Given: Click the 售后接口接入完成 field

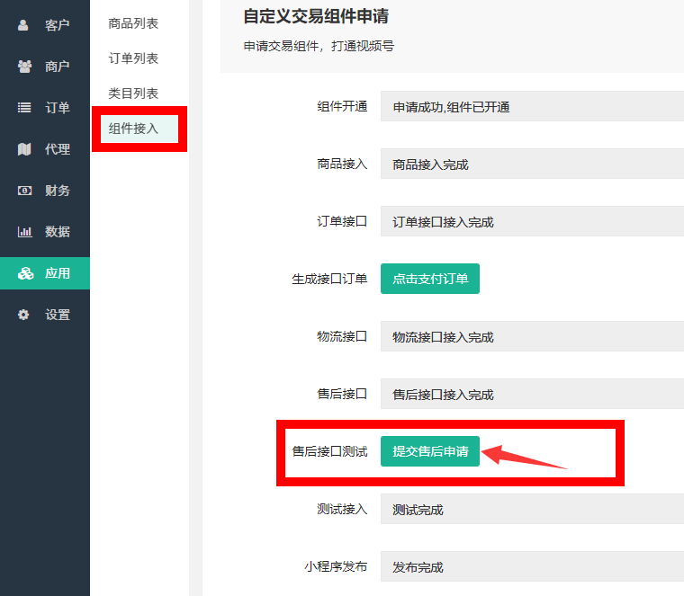Looking at the screenshot, I should (532, 394).
